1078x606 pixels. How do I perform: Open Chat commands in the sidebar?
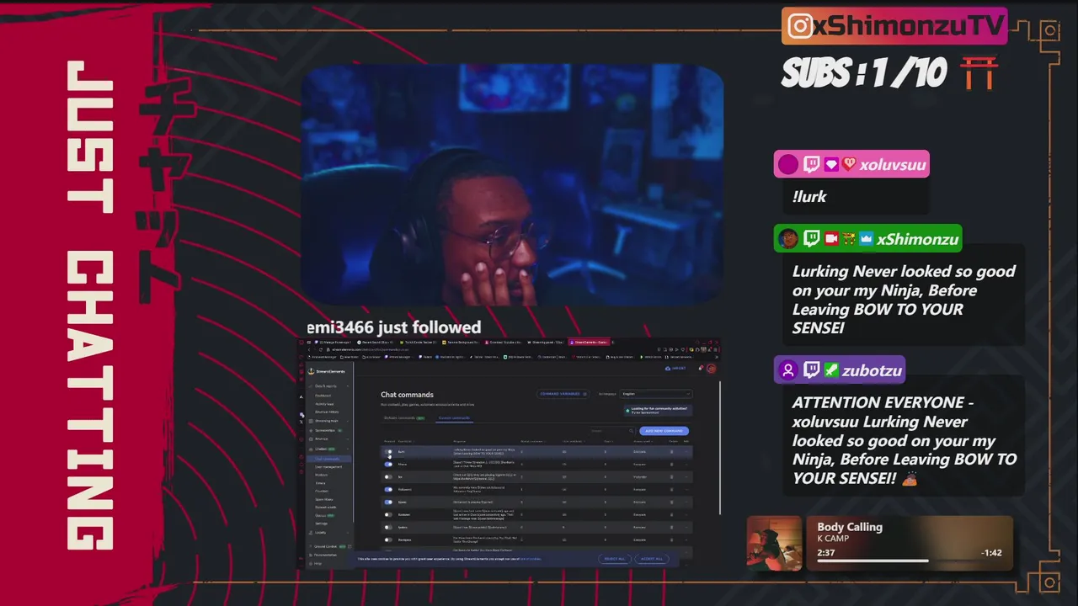pyautogui.click(x=329, y=459)
